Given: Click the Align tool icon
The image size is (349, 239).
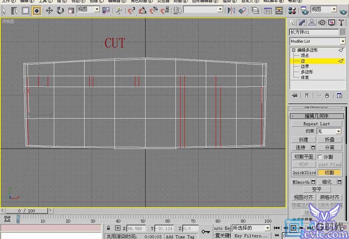Looking at the screenshot, I should point(242,10).
